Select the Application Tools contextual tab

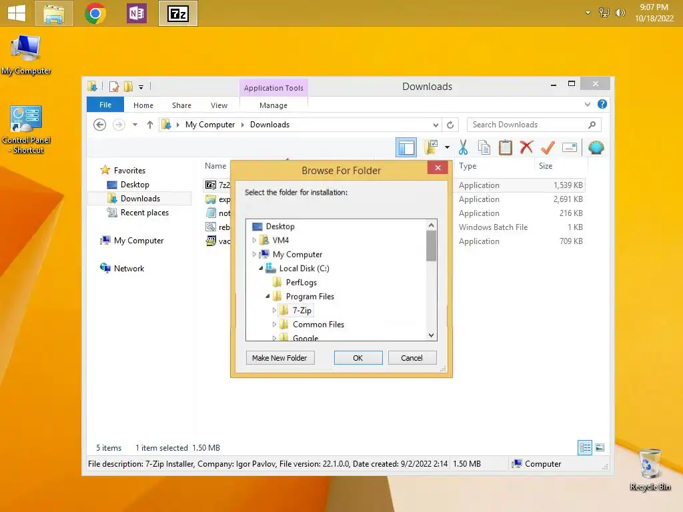pyautogui.click(x=273, y=87)
